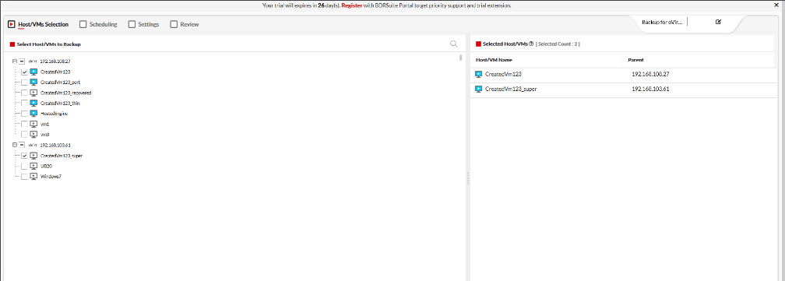Click CreatedVm123_super name in selected table
785x281 pixels.
tap(511, 89)
